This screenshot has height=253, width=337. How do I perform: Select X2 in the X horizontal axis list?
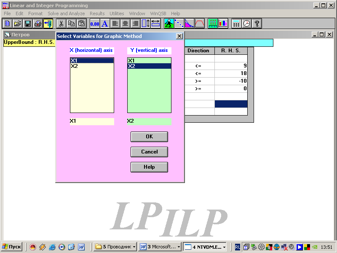pyautogui.click(x=92, y=66)
